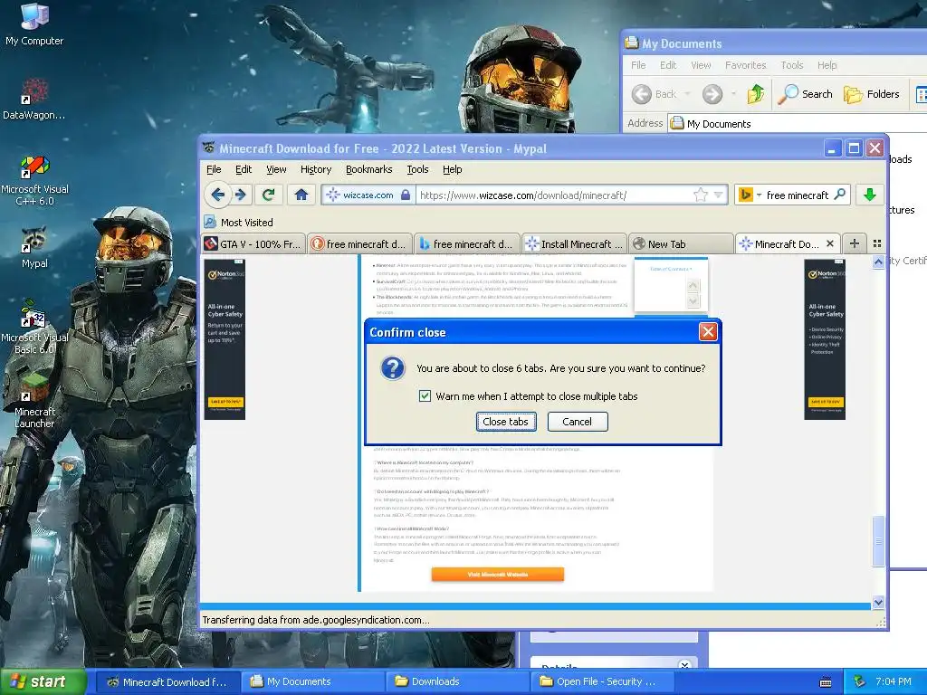Click the Forward arrow in My Documents toolbar
Screen dimensions: 927x695
click(712, 93)
